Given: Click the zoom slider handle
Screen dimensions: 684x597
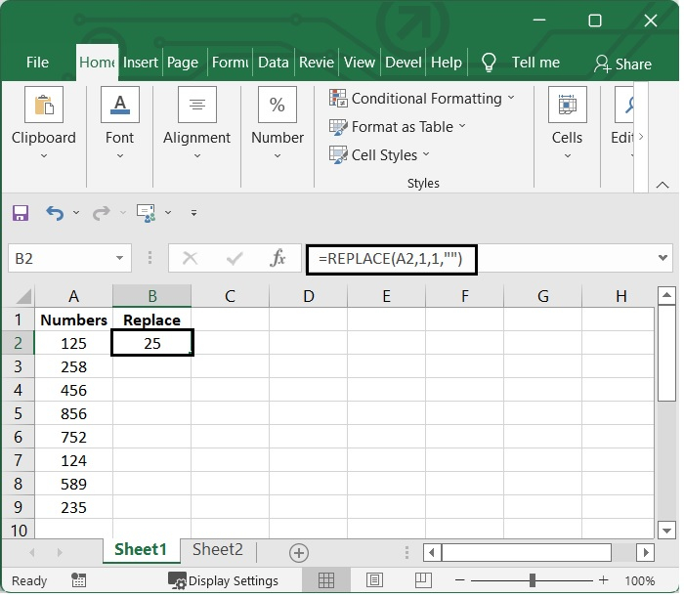Looking at the screenshot, I should tap(533, 580).
